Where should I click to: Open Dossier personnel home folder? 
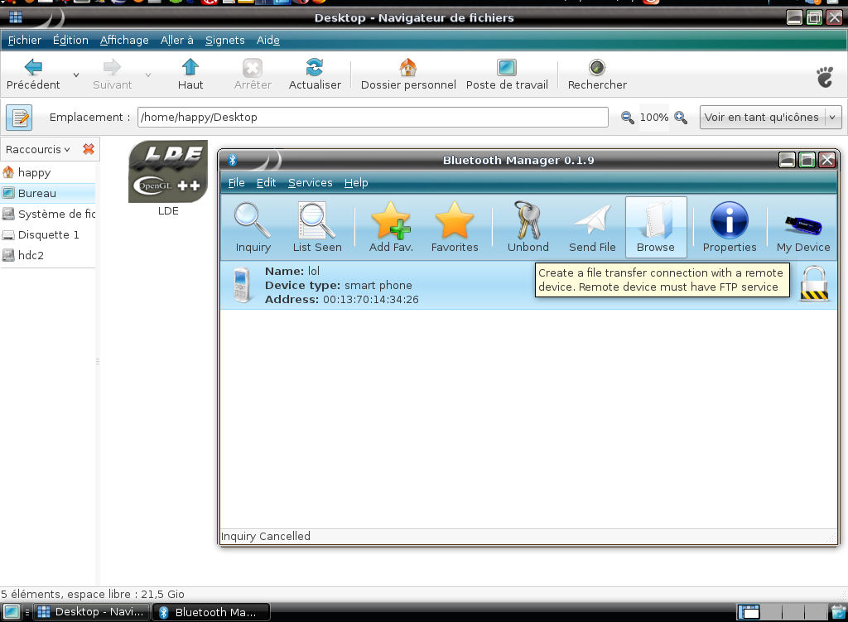tap(408, 75)
